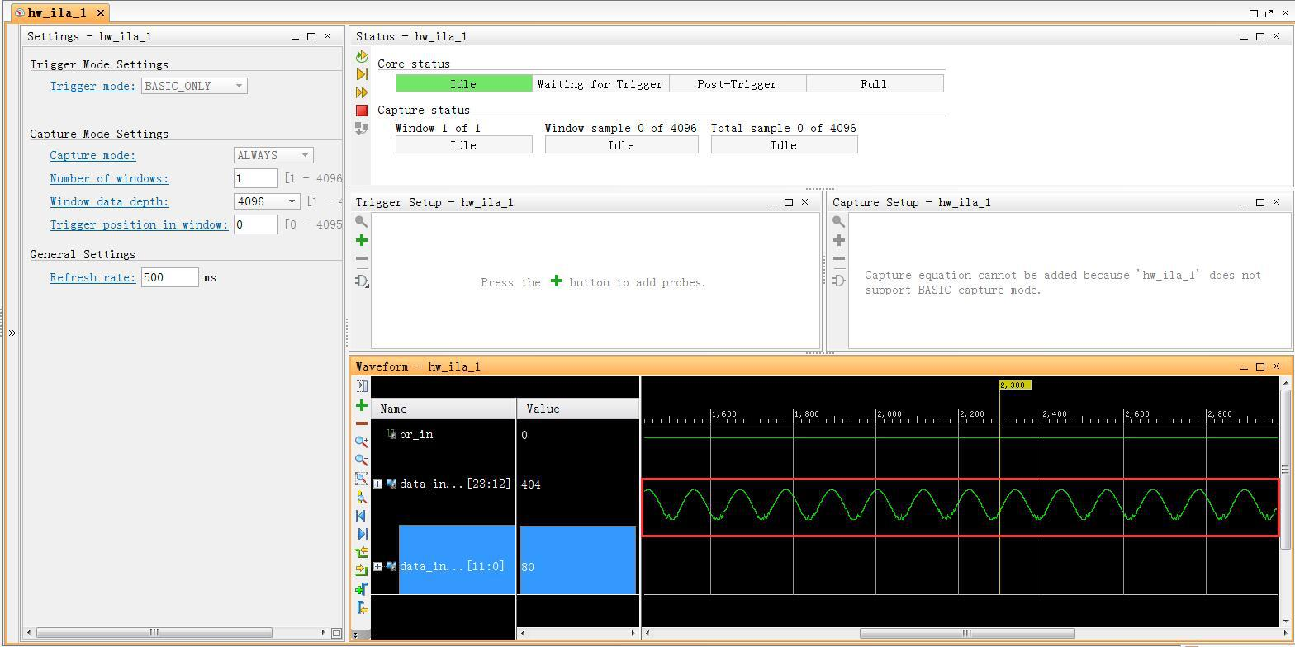Click Run Trigger Immediate double-arrow icon
The image size is (1295, 647).
click(362, 92)
